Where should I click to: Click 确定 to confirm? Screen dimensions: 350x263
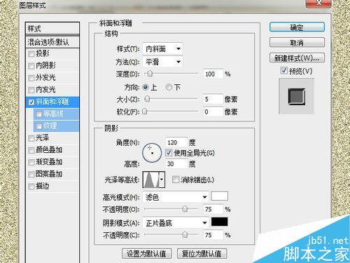(x=297, y=27)
